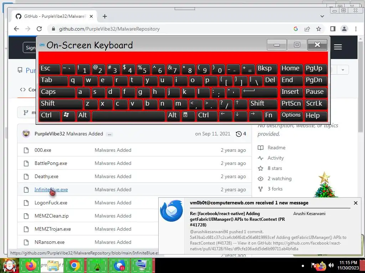This screenshot has height=273, width=365.
Task: View the 8 stars link
Action: [x=275, y=168]
